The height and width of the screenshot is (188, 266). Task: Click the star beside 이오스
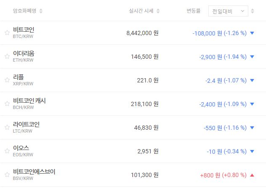(x=7, y=151)
